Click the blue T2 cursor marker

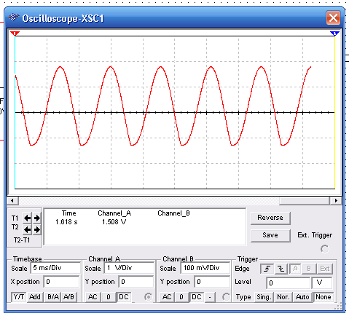click(334, 33)
